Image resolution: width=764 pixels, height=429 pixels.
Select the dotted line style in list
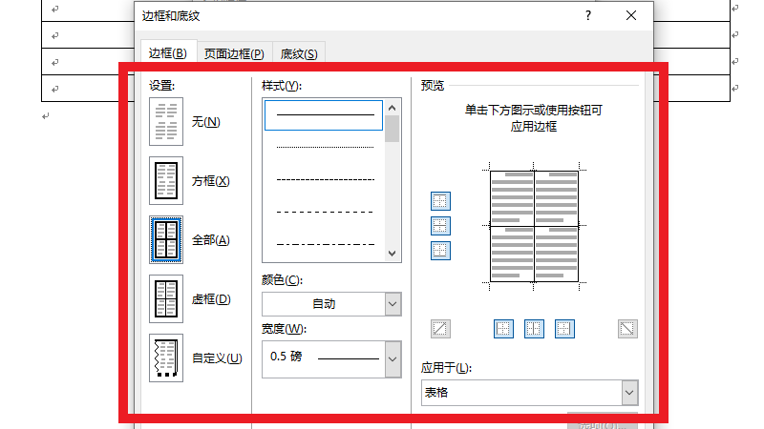tap(325, 148)
